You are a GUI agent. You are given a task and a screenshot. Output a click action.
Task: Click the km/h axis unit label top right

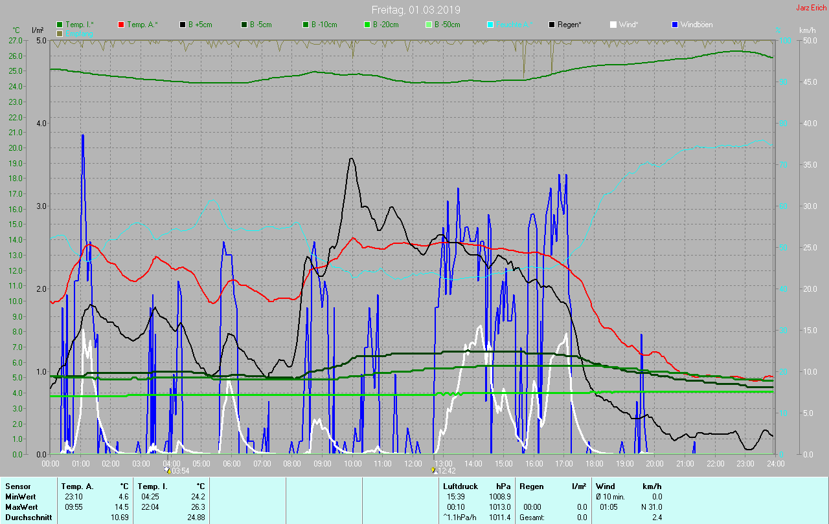(x=807, y=30)
